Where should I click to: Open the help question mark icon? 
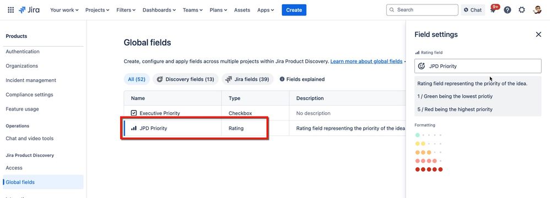pos(507,10)
